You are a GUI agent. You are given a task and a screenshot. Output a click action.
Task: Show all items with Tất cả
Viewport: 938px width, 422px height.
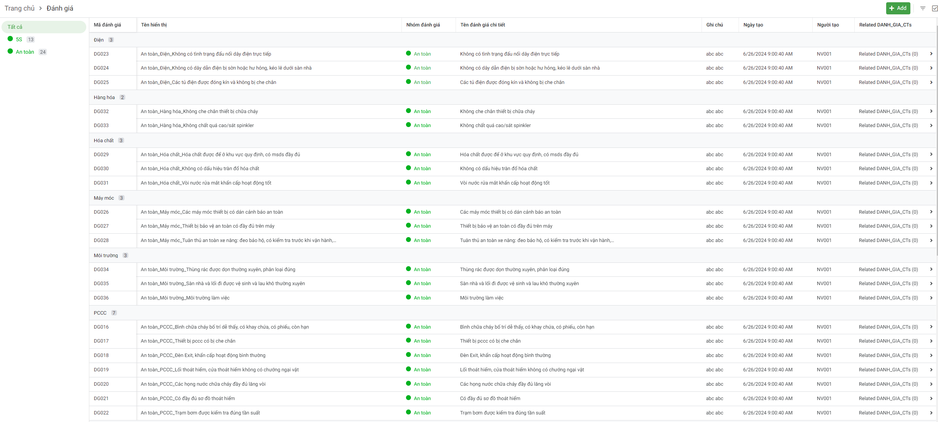15,27
